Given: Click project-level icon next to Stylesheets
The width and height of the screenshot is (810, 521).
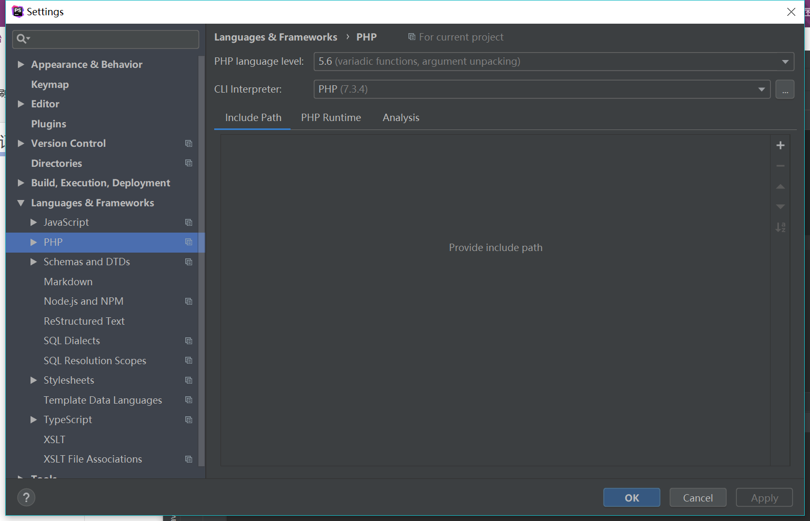Looking at the screenshot, I should coord(188,380).
